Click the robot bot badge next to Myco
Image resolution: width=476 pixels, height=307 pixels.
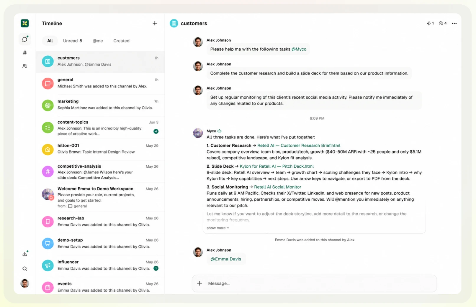(220, 131)
